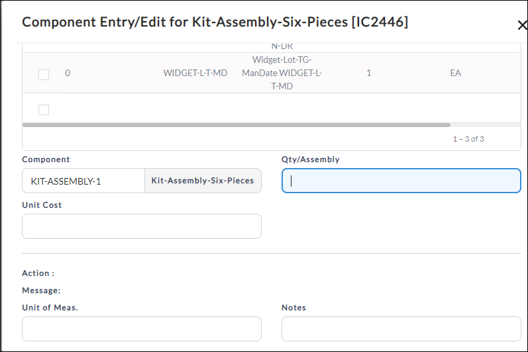Select the quantity cell showing 1
The height and width of the screenshot is (352, 528).
click(x=369, y=73)
